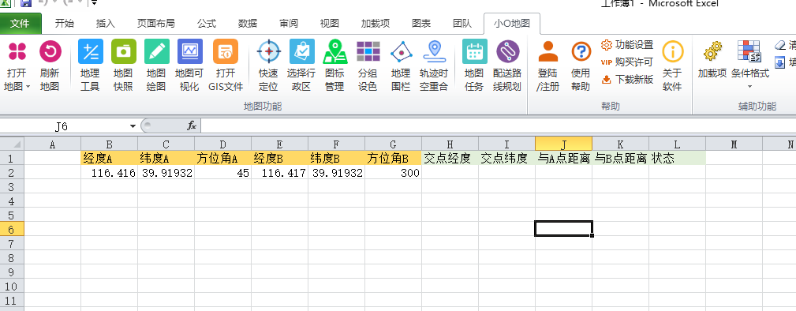Select row header 2
The width and height of the screenshot is (796, 311).
(12, 173)
